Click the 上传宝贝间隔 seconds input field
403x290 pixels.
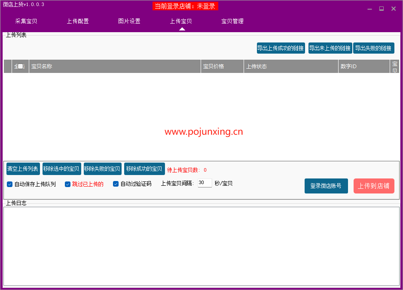point(205,183)
